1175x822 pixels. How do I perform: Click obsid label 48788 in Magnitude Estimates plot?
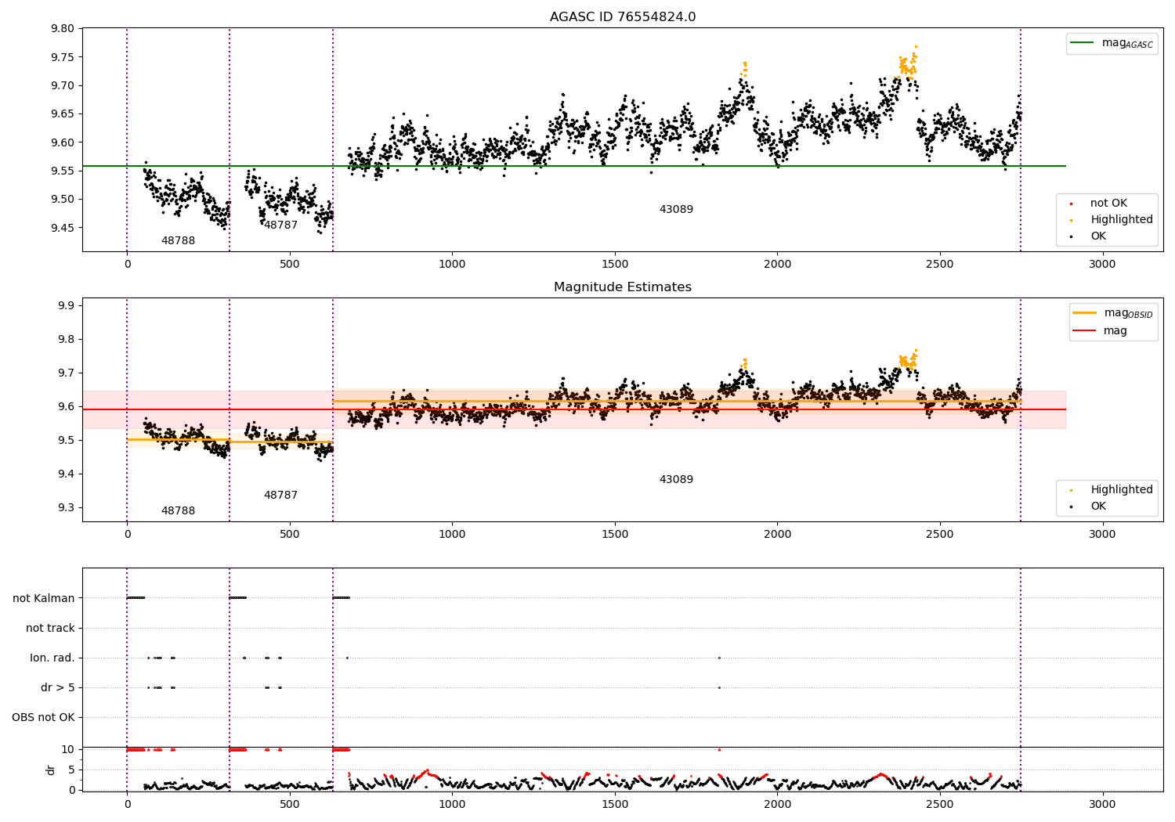click(178, 511)
